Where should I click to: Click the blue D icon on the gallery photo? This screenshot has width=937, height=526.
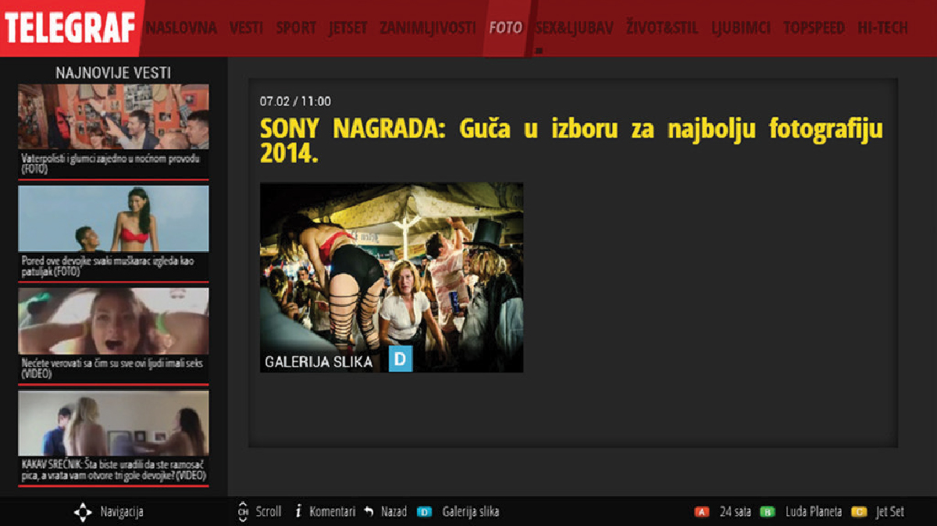click(401, 360)
